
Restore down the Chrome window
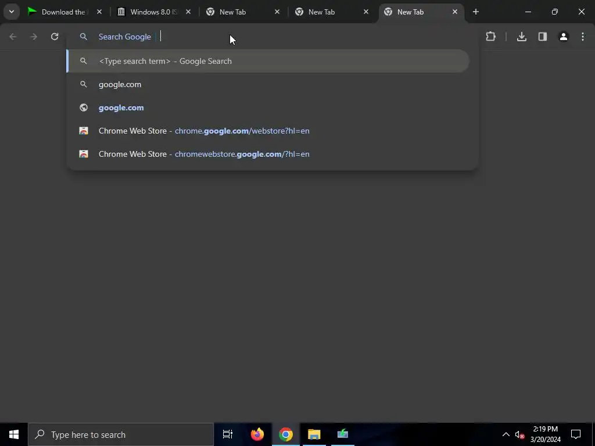pyautogui.click(x=554, y=12)
